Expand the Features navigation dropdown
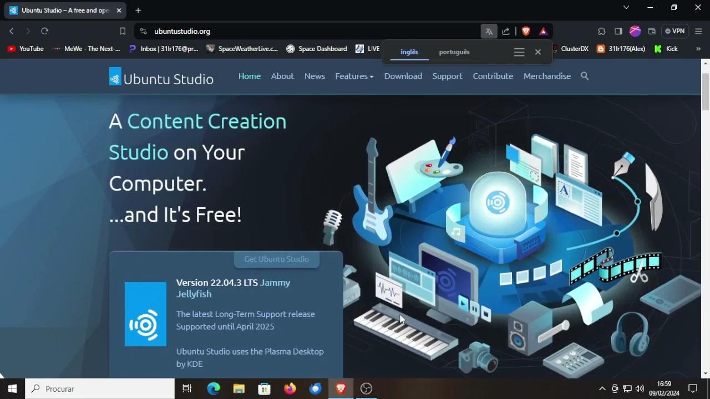The image size is (710, 399). [x=354, y=76]
